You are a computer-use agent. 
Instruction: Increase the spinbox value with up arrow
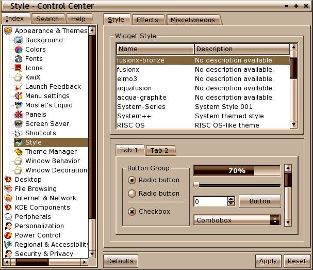tap(231, 199)
